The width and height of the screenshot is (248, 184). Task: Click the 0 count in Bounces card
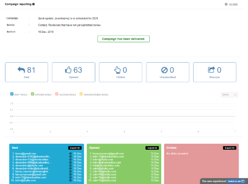(219, 70)
